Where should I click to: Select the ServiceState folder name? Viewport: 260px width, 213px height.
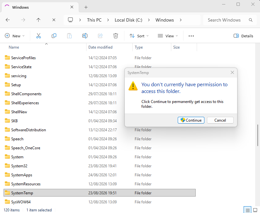pos(21,67)
